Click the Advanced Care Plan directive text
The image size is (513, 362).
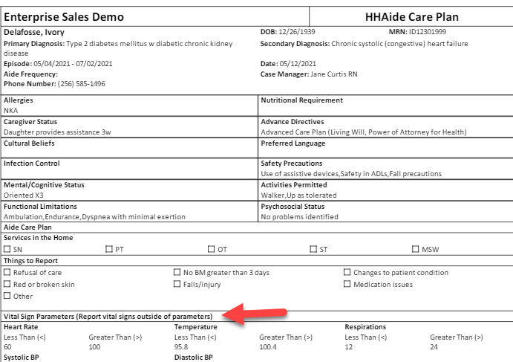(364, 132)
